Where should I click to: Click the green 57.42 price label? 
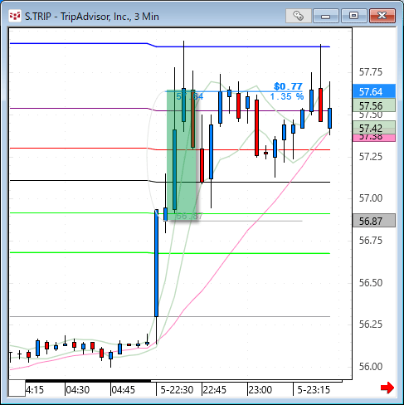374,128
